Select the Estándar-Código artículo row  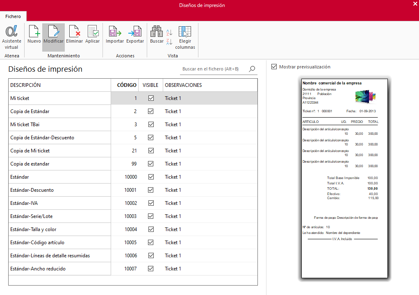pos(133,243)
